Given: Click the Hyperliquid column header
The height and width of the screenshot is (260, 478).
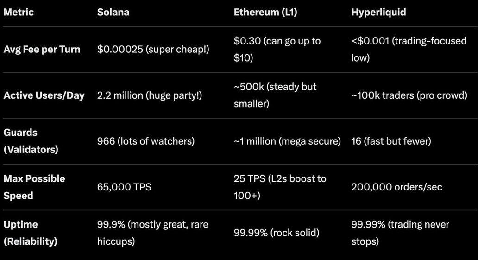Looking at the screenshot, I should pyautogui.click(x=378, y=12).
